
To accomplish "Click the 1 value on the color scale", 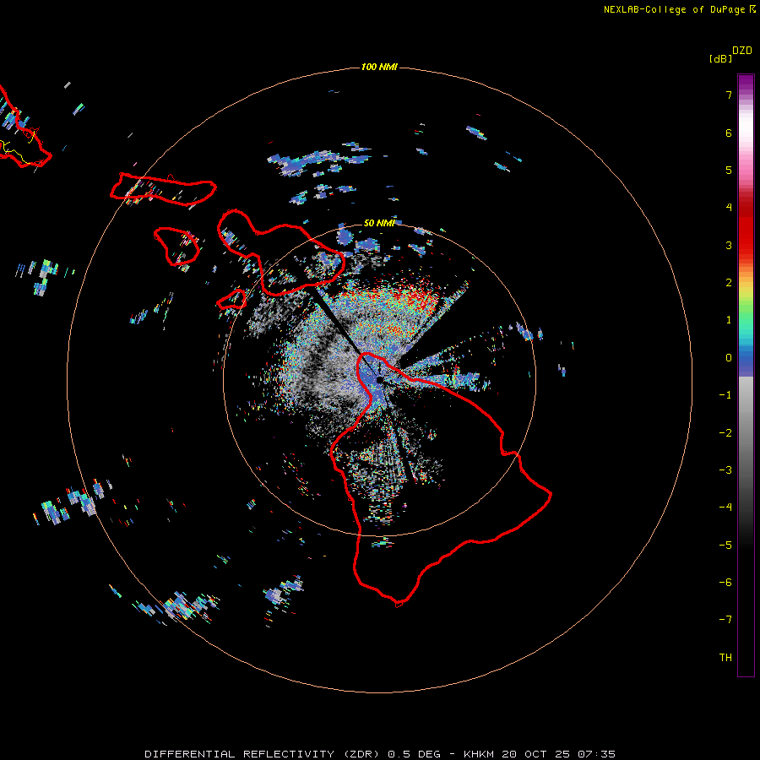I will point(729,320).
